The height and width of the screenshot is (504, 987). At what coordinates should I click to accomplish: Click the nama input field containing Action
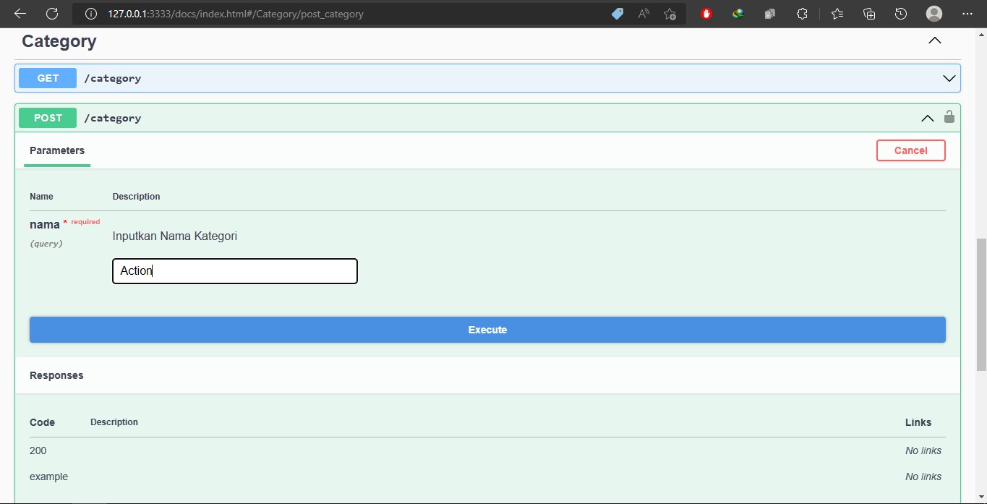(x=235, y=271)
